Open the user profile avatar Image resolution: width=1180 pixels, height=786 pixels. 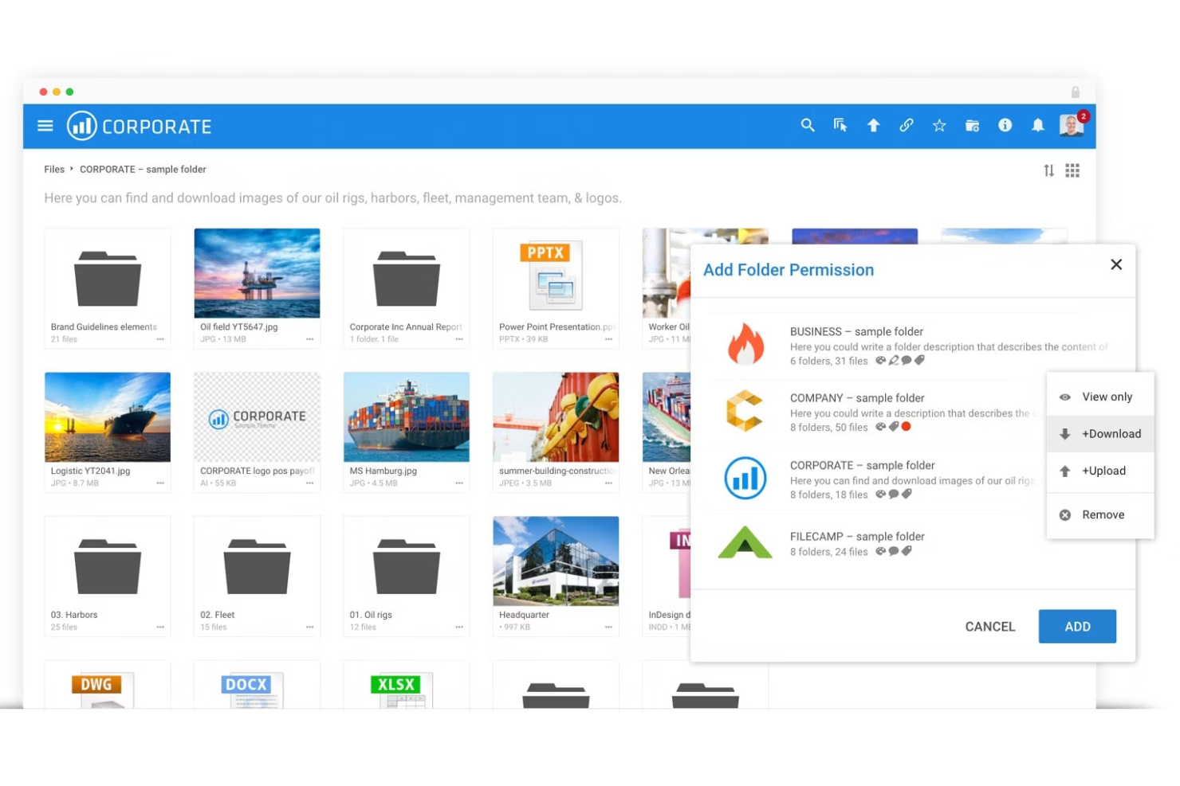(1072, 125)
